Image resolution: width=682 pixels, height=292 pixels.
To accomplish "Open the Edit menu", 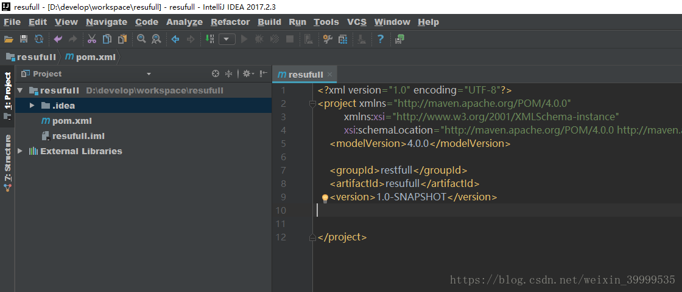I will click(38, 22).
